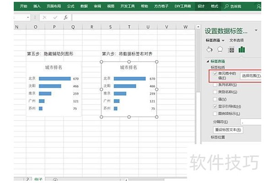Select column header S

(x=110, y=27)
